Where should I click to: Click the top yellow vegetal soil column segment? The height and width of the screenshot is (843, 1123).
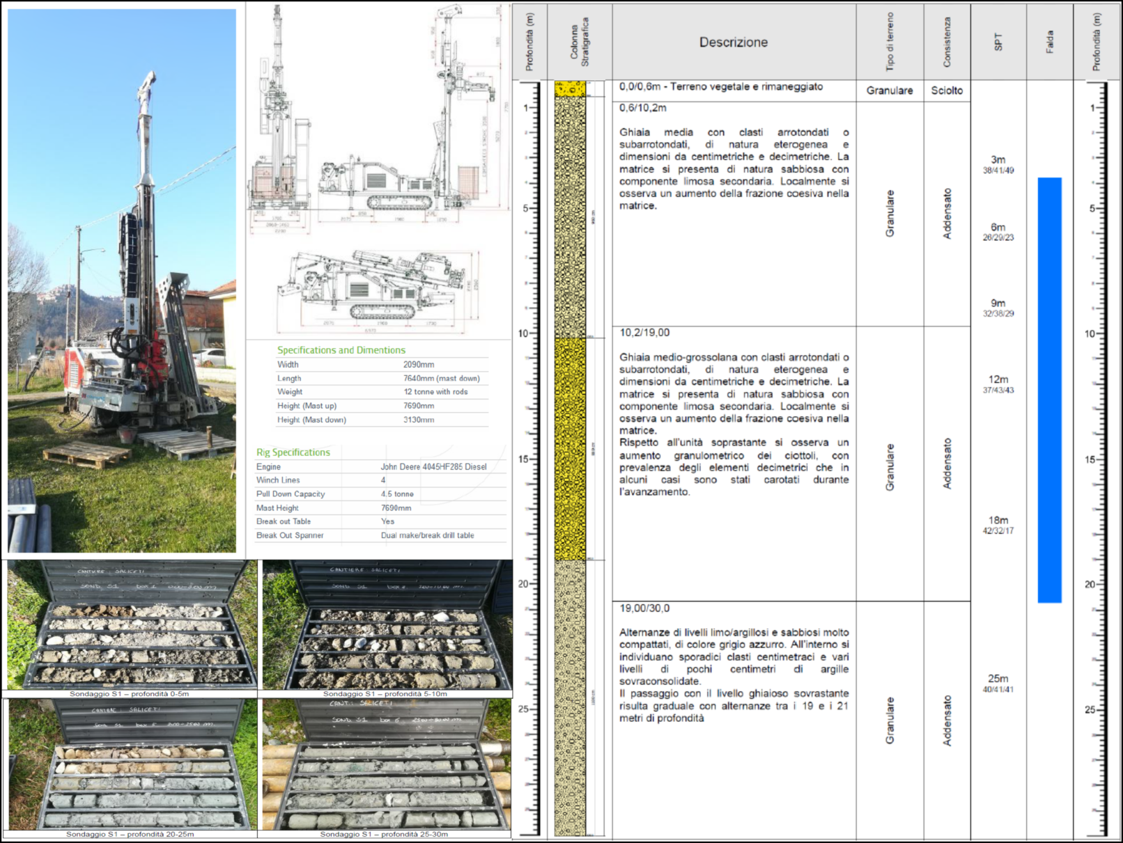point(570,89)
